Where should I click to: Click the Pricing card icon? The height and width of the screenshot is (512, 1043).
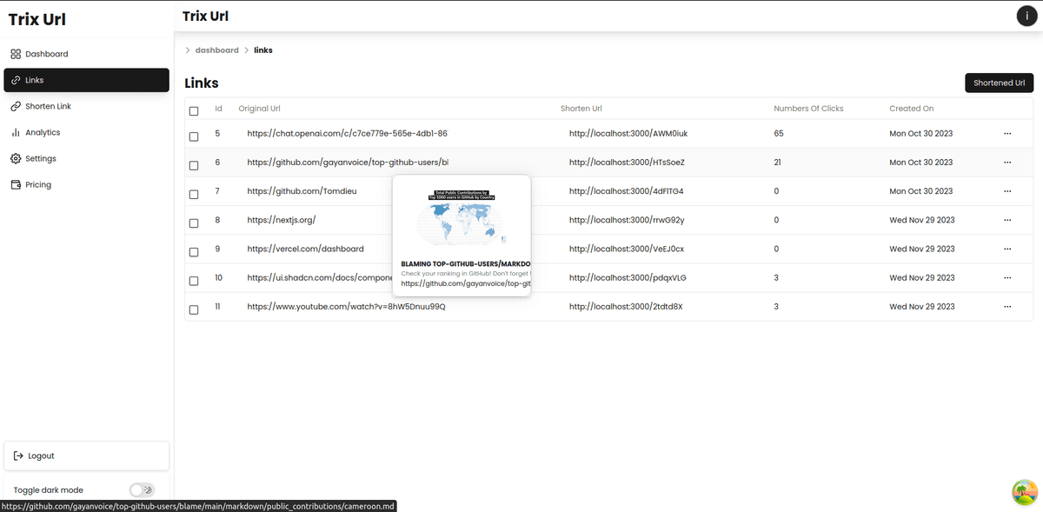pyautogui.click(x=15, y=184)
